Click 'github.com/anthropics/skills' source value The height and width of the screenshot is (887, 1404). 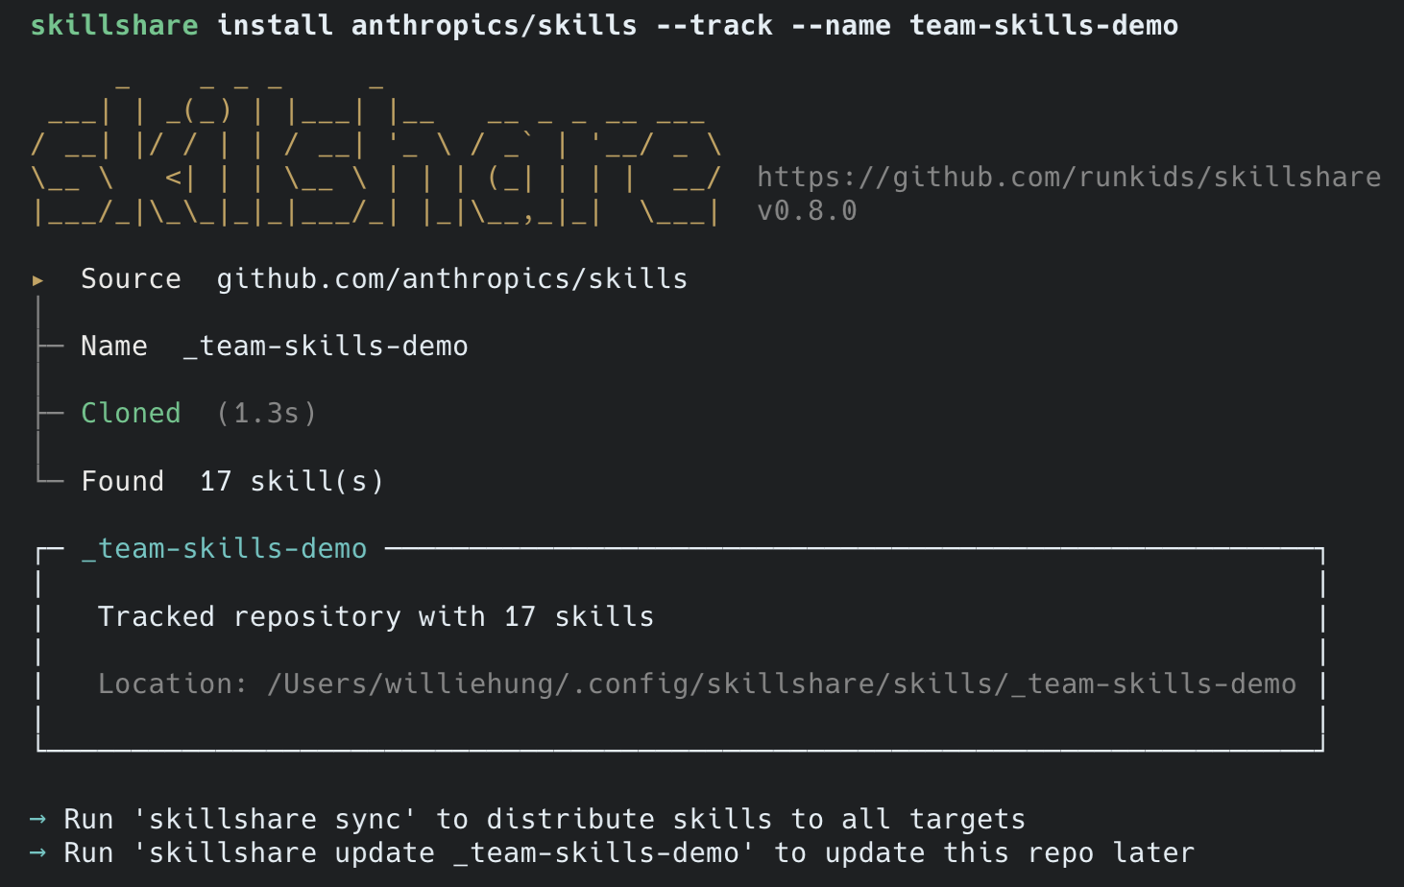[452, 278]
